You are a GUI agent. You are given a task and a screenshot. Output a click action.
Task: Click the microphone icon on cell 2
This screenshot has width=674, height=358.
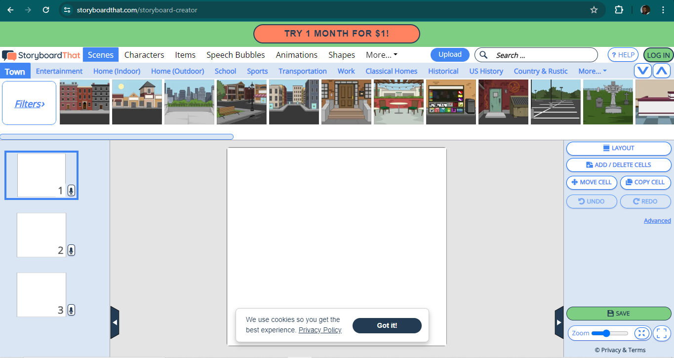[x=71, y=250]
